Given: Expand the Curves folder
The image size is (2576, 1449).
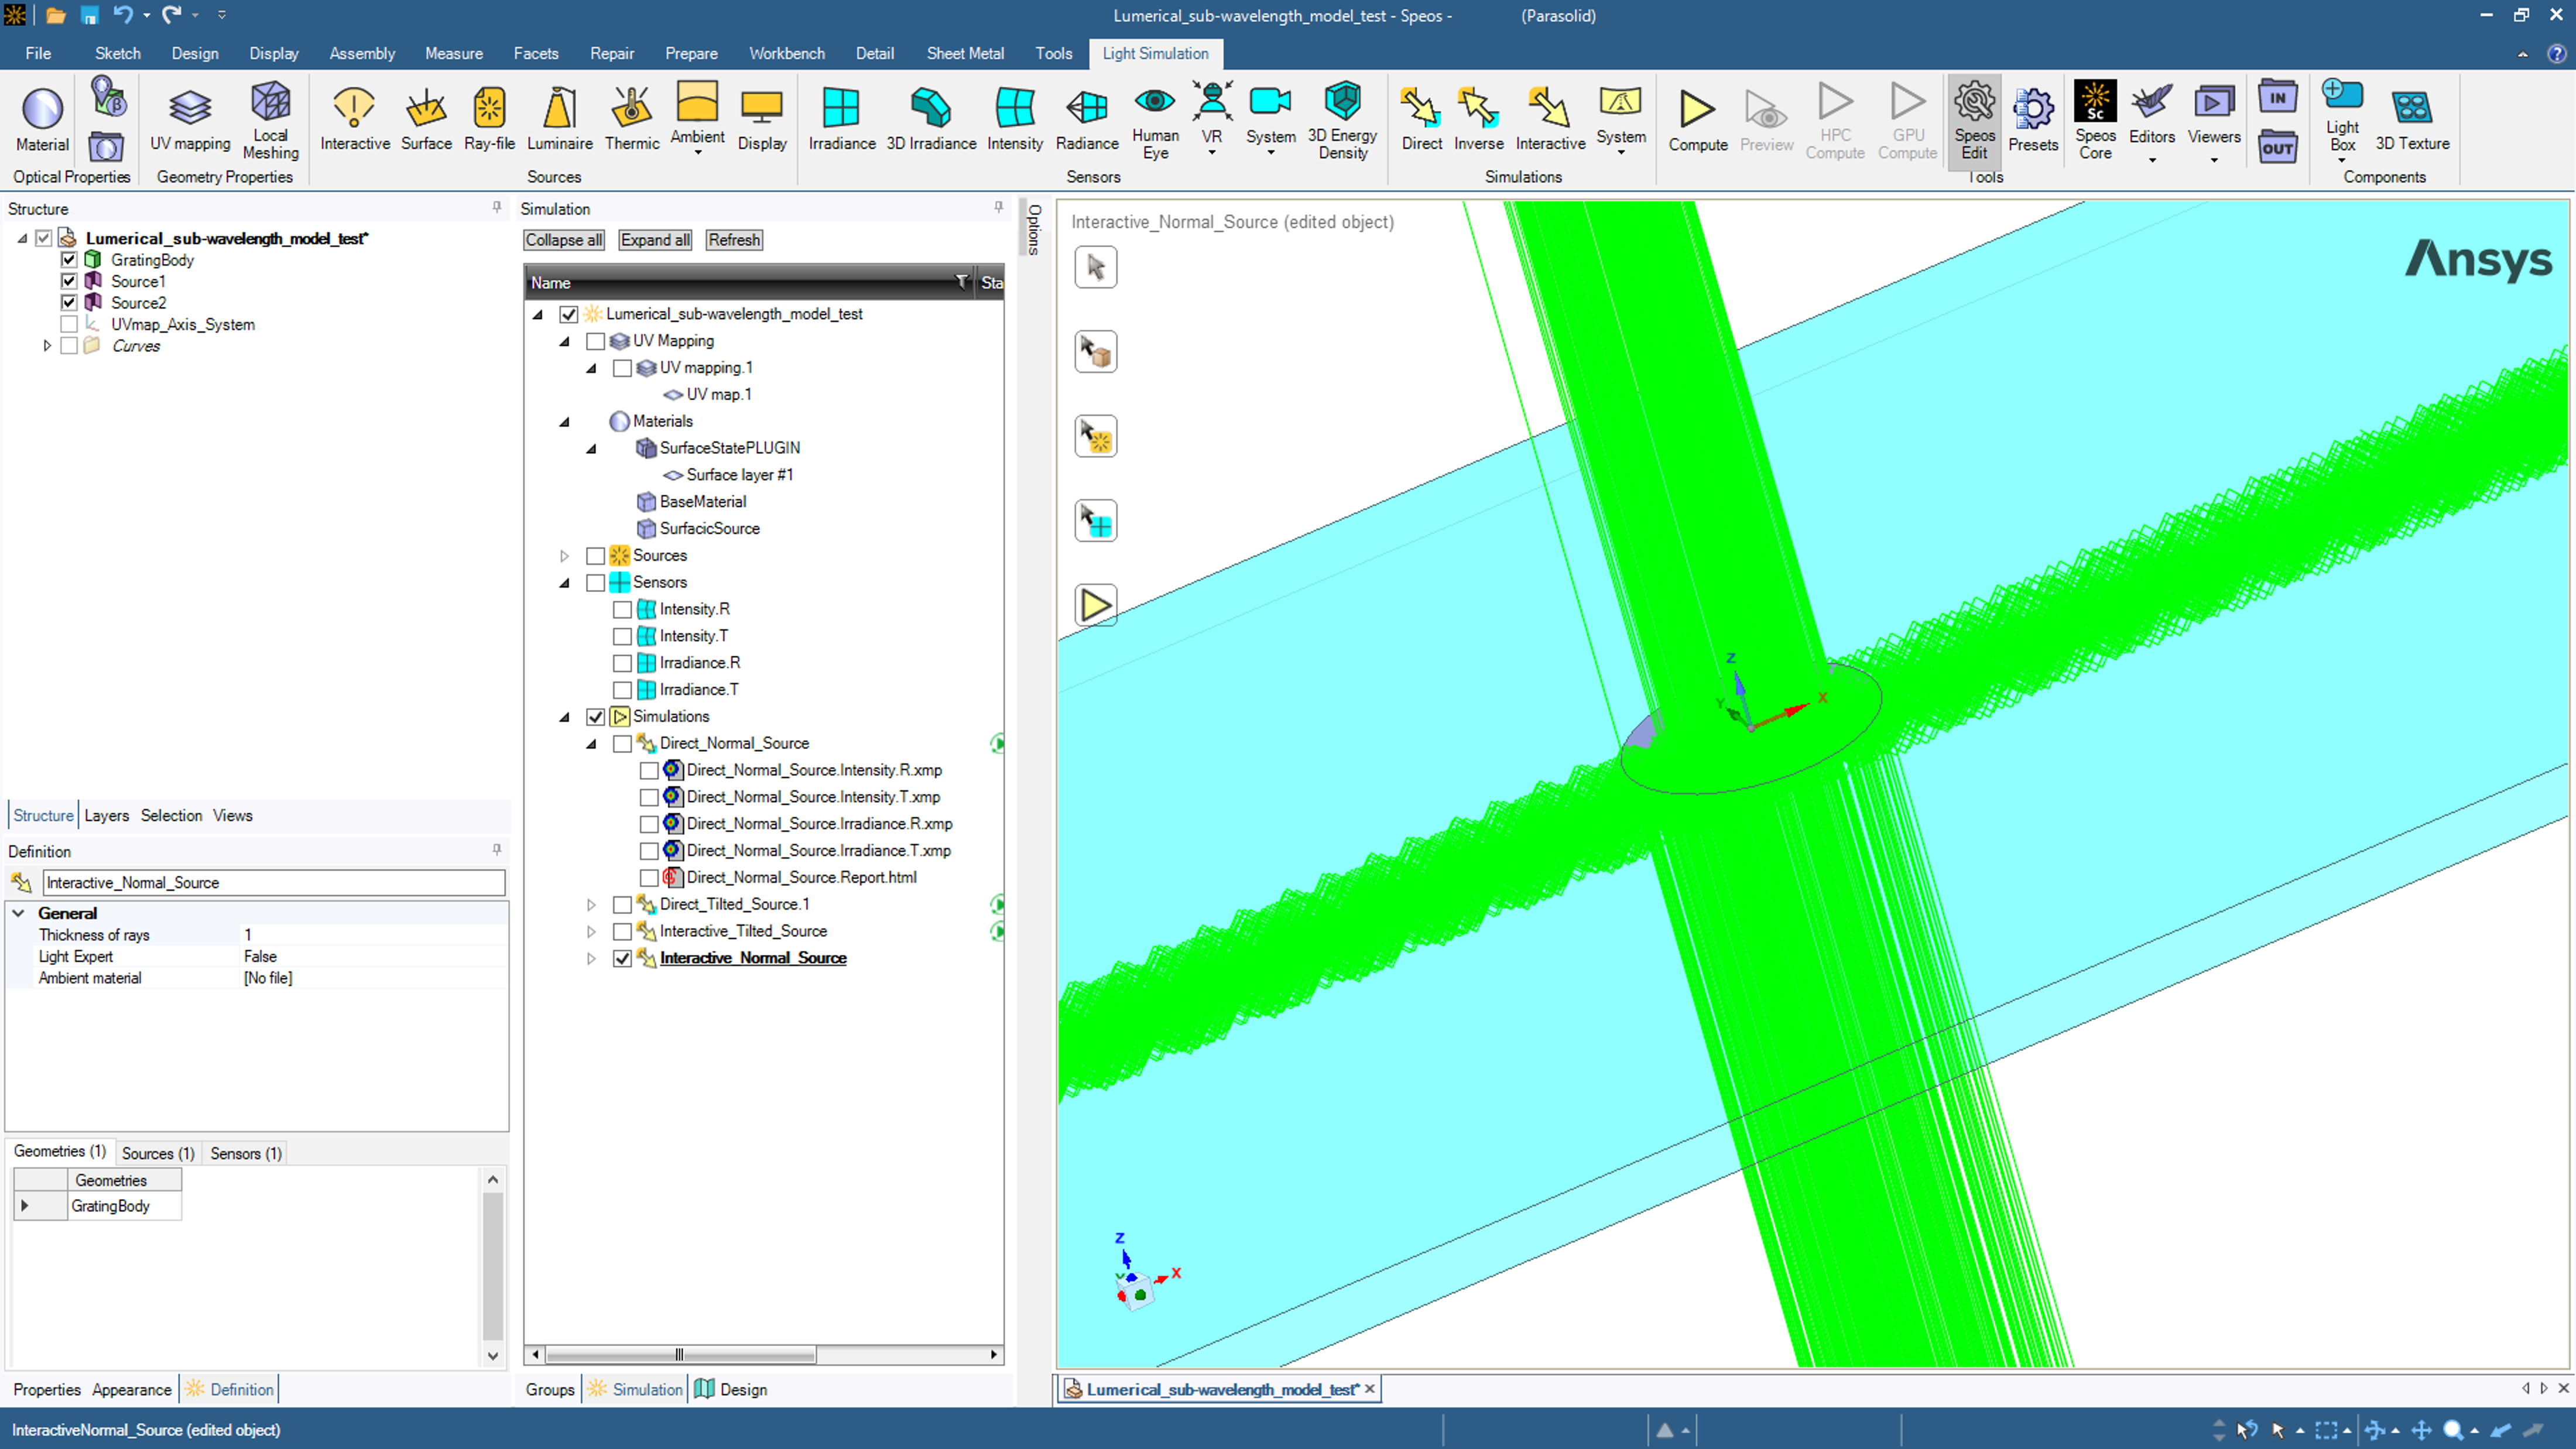Looking at the screenshot, I should coord(47,346).
